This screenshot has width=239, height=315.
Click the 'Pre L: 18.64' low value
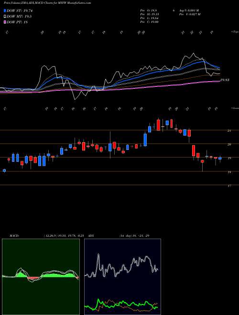150,18
